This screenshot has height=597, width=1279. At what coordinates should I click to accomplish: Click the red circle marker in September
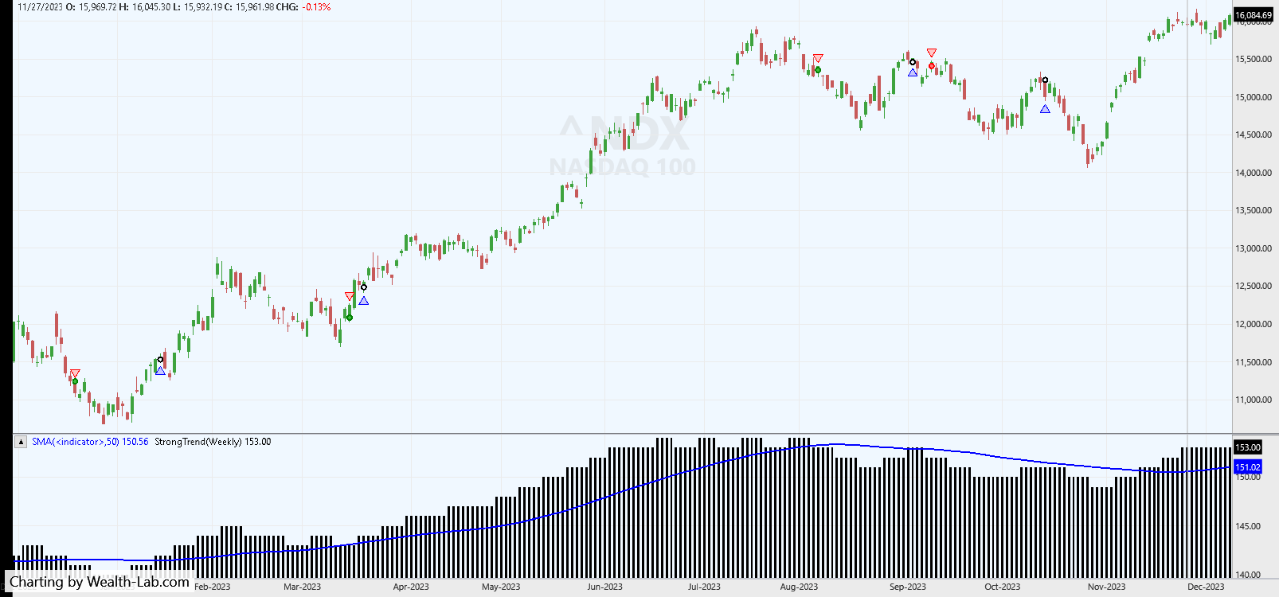click(932, 66)
